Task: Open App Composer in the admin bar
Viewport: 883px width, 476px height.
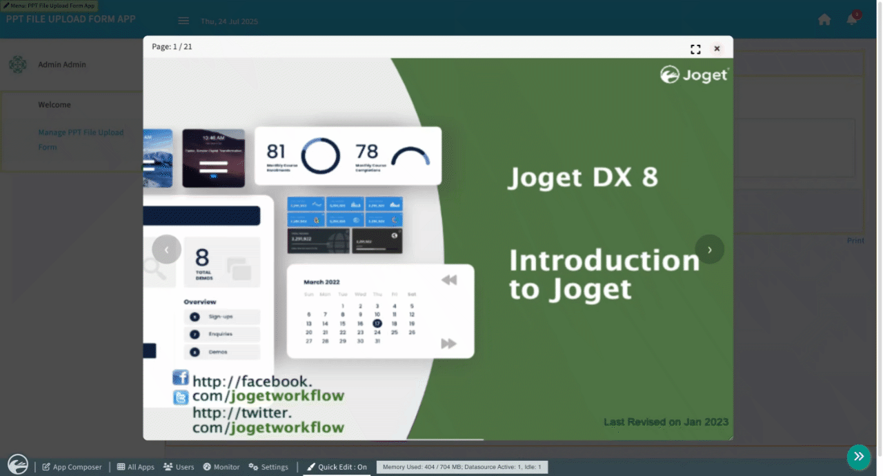Action: tap(72, 467)
